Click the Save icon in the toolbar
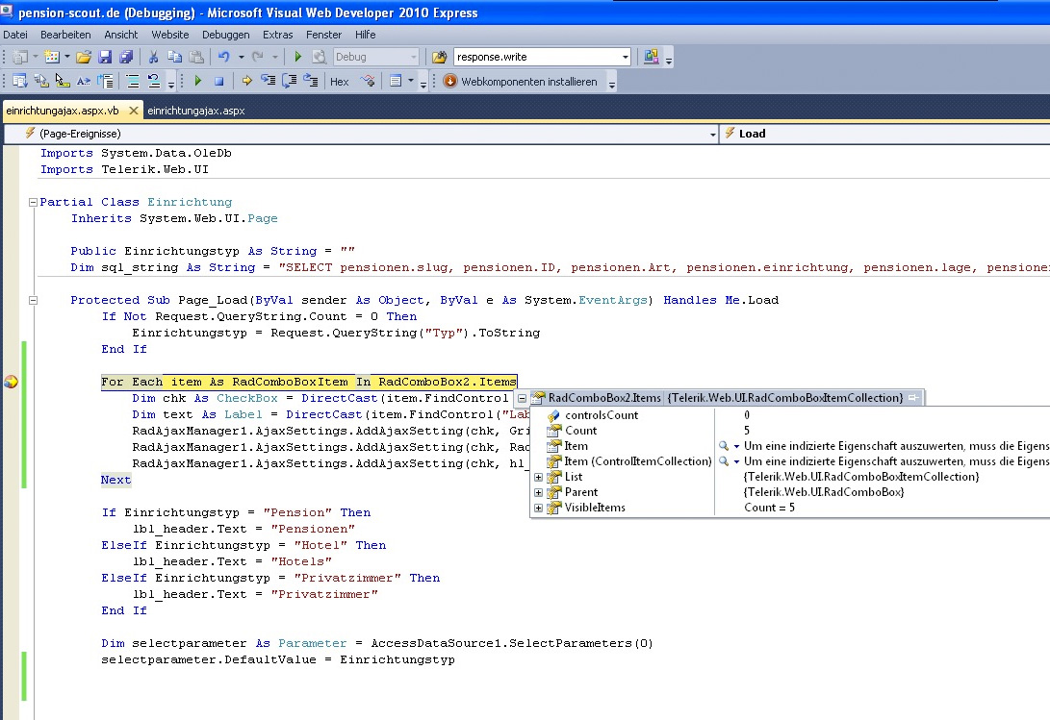The image size is (1050, 720). click(x=104, y=58)
